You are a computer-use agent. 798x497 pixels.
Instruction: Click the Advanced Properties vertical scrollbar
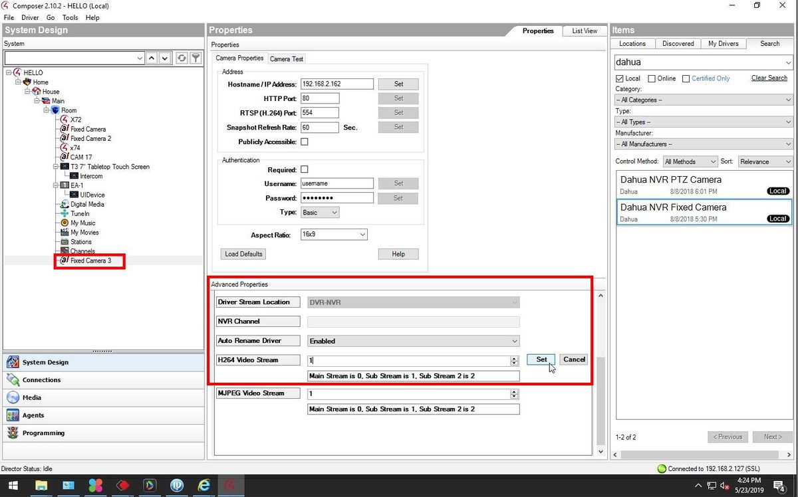coord(600,373)
